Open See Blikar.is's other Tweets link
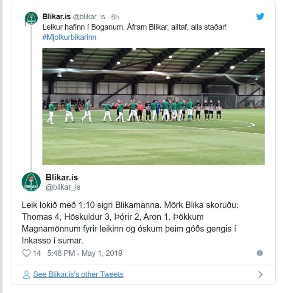 coord(78,274)
